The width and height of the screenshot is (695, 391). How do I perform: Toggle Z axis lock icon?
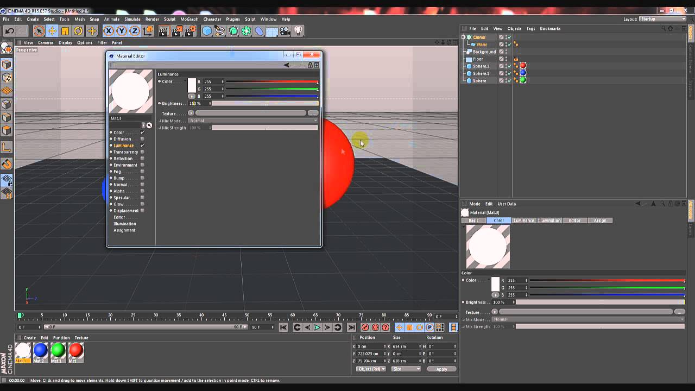click(135, 31)
